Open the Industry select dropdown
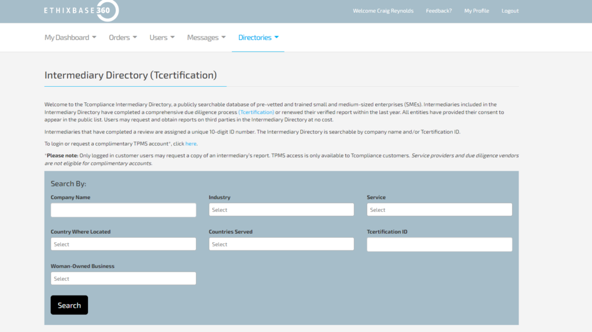 [x=282, y=209]
